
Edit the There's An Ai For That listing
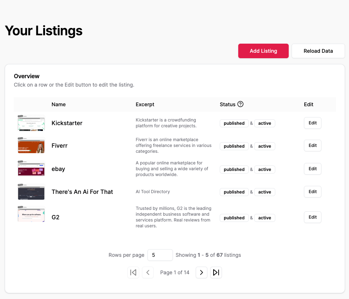click(312, 192)
